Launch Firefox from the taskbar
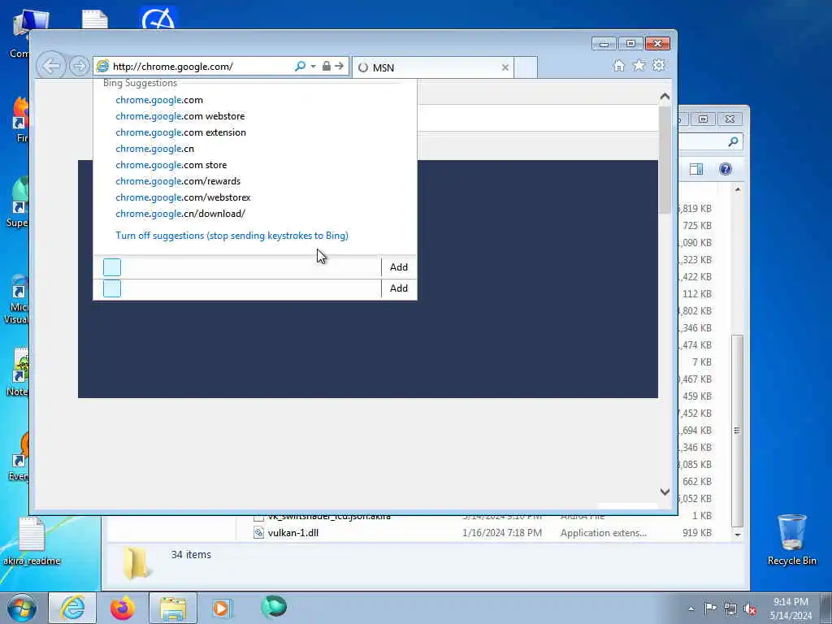 tap(123, 608)
